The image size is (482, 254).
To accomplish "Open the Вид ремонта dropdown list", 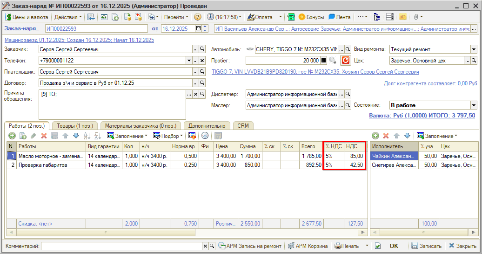I will pos(474,49).
